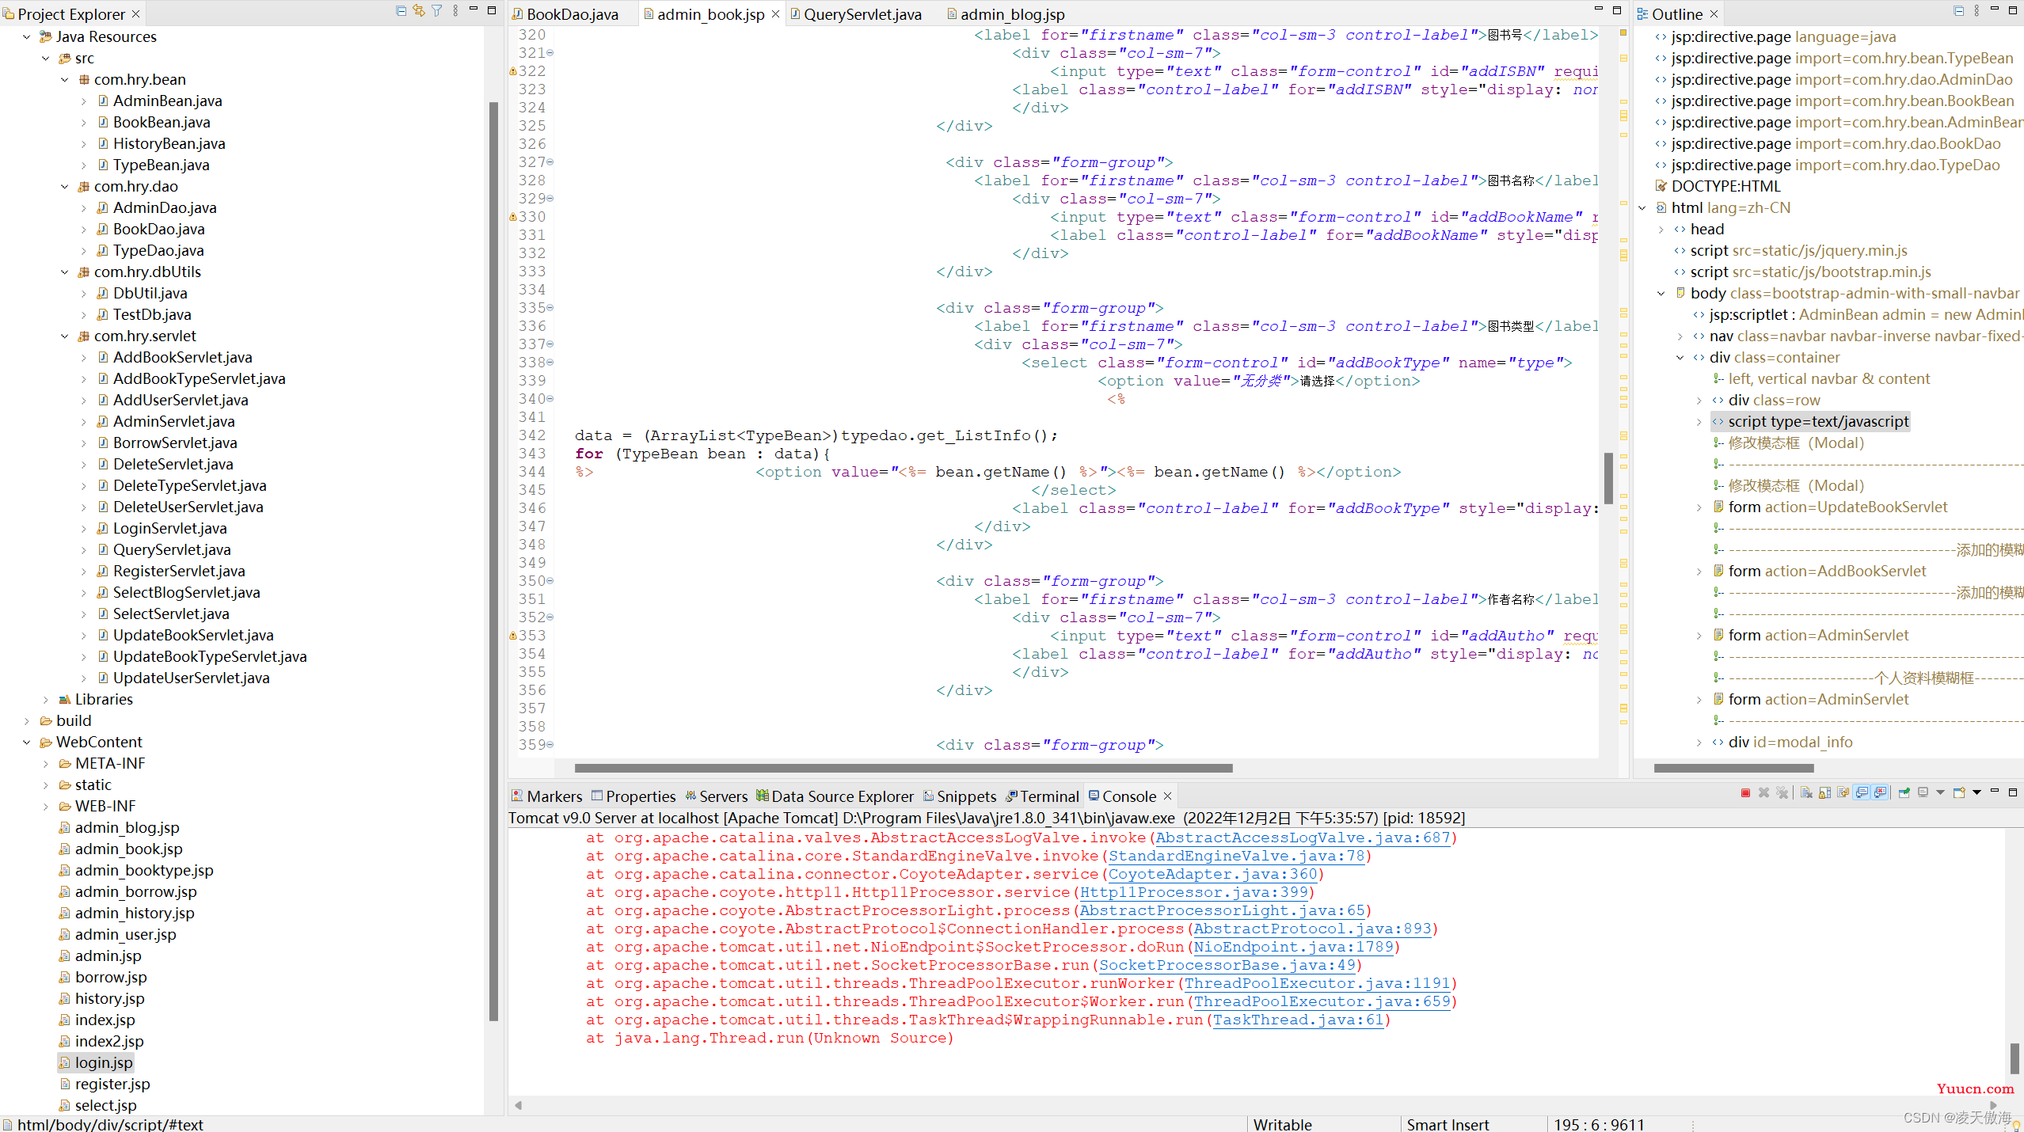Switch to QueryServlet.java editor tab
Image resolution: width=2024 pixels, height=1132 pixels.
pyautogui.click(x=855, y=14)
